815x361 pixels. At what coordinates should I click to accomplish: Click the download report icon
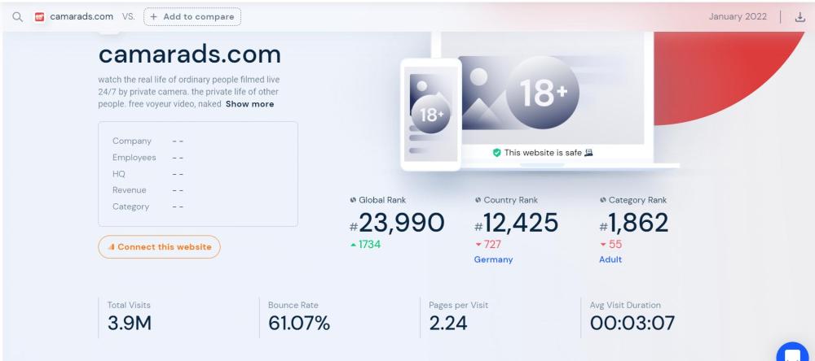pos(799,16)
